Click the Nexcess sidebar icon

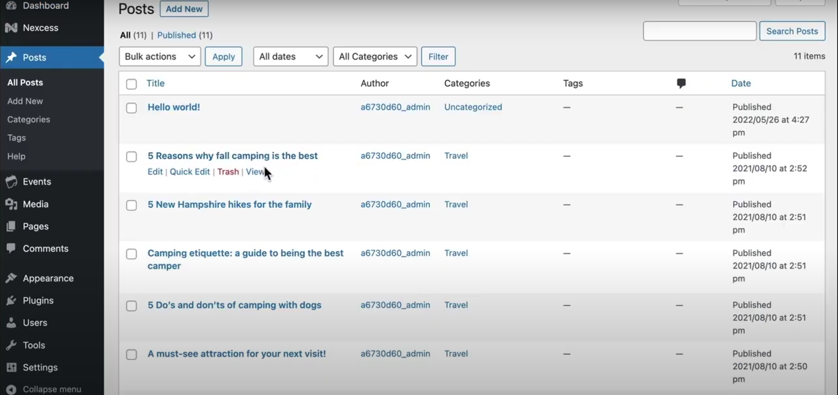click(x=11, y=28)
